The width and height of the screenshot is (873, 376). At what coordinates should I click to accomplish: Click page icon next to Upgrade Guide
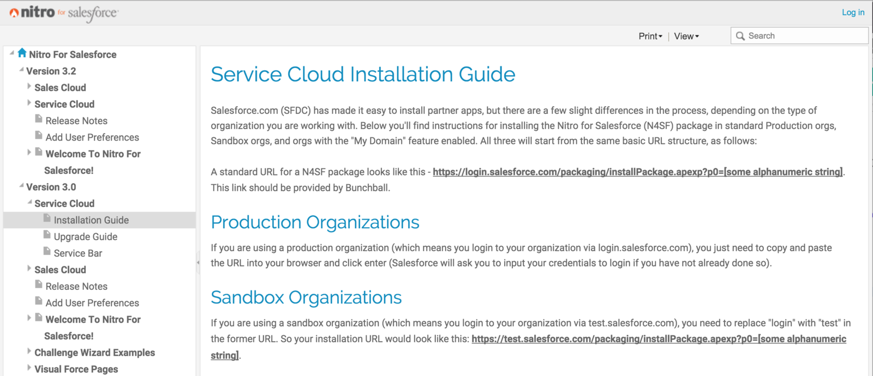tap(47, 235)
